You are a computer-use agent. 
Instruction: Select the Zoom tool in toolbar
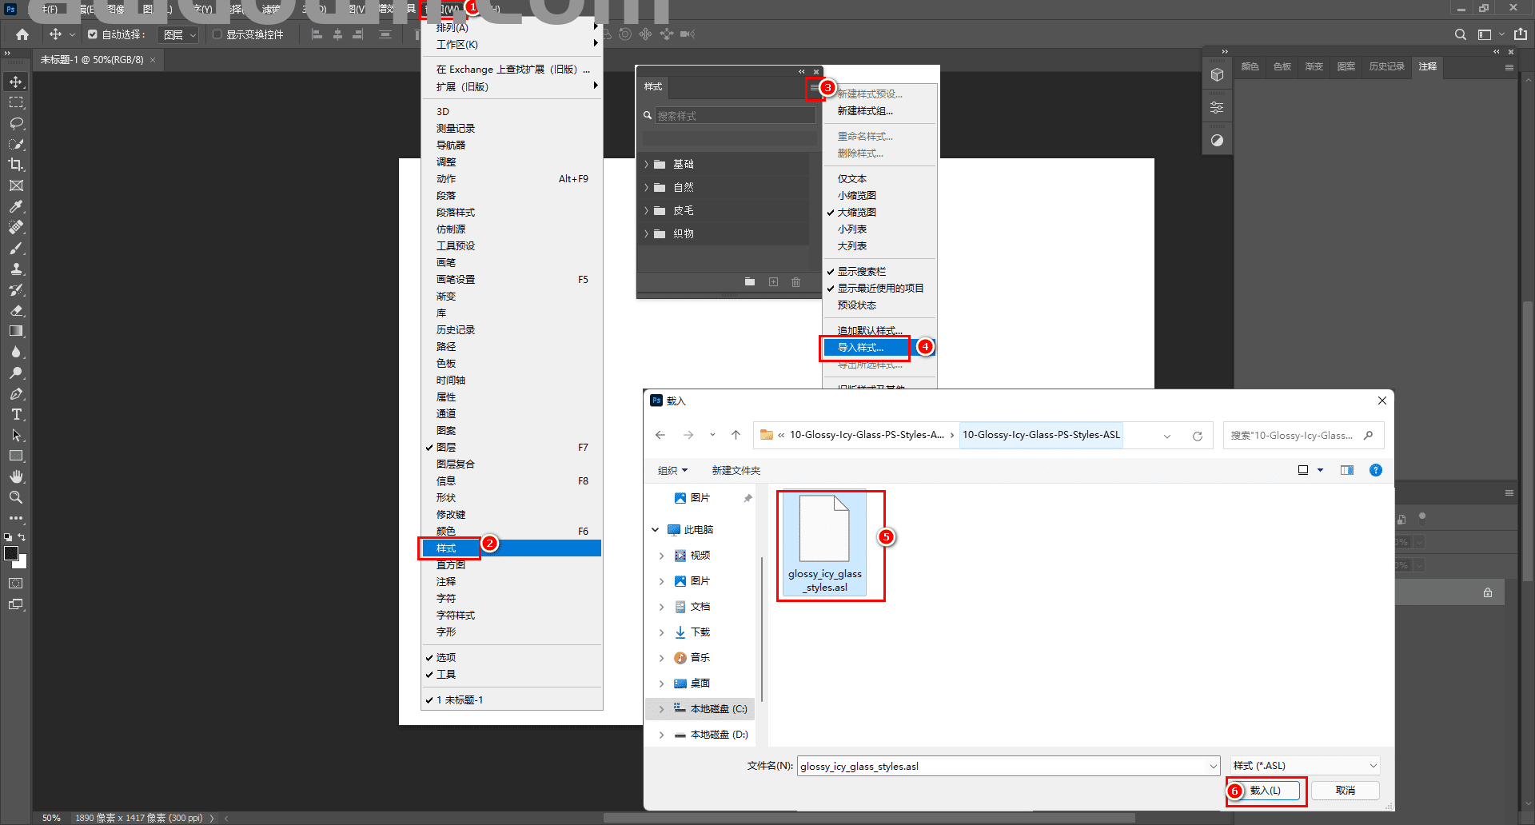tap(16, 497)
